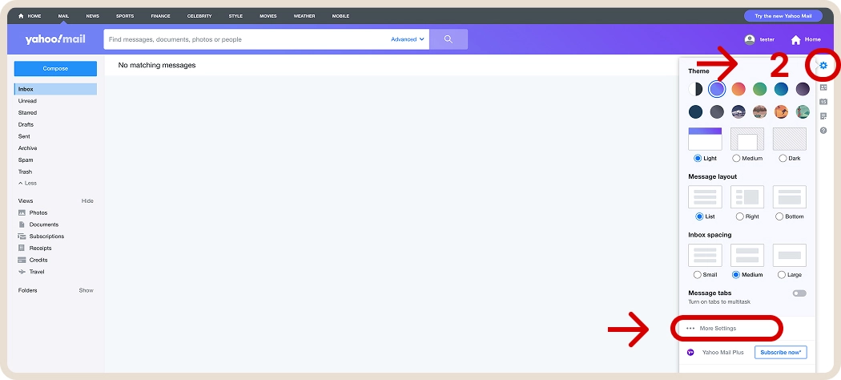Open the Subscriptions view icon
Viewport: 841px width, 380px height.
(x=22, y=236)
